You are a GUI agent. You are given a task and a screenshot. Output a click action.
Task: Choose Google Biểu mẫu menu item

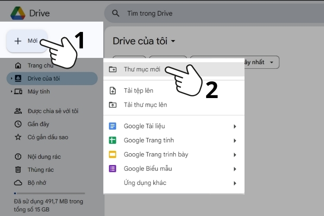(174, 168)
